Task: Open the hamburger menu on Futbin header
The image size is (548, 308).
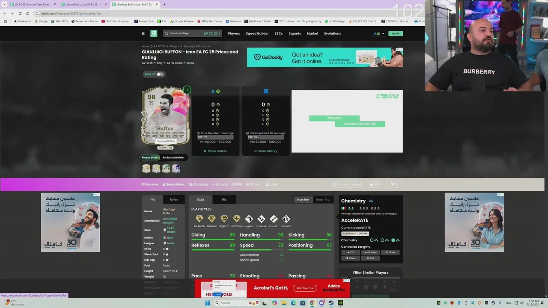Action: click(143, 33)
